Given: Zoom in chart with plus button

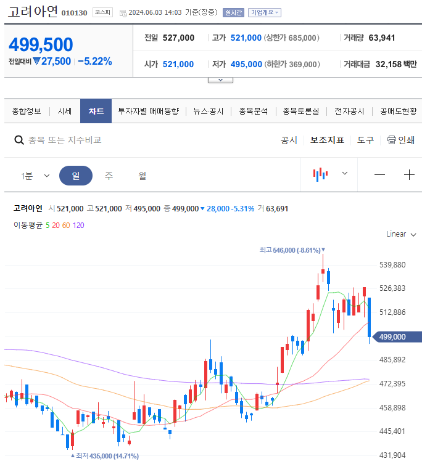Looking at the screenshot, I should pos(409,175).
